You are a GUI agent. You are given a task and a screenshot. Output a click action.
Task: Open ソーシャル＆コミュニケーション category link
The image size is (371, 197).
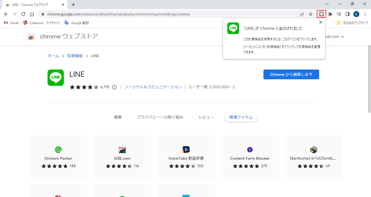coord(153,87)
